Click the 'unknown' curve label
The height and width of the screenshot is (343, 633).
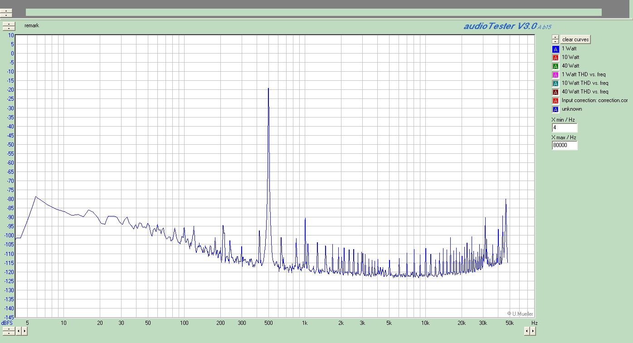click(x=572, y=109)
